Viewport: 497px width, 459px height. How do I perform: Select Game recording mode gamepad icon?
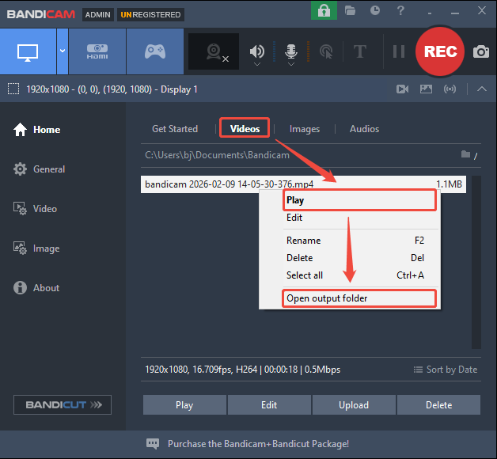pos(155,51)
